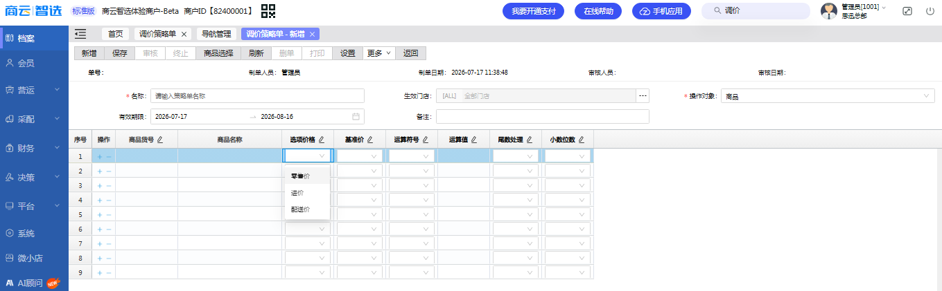Close the 调价策略单 tab
Image resolution: width=942 pixels, height=291 pixels.
click(184, 34)
